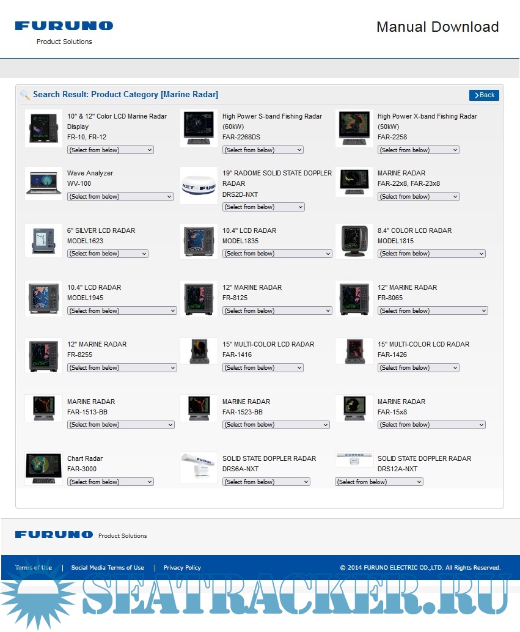Click the footer FURUNO Product Solutions logo

click(81, 535)
